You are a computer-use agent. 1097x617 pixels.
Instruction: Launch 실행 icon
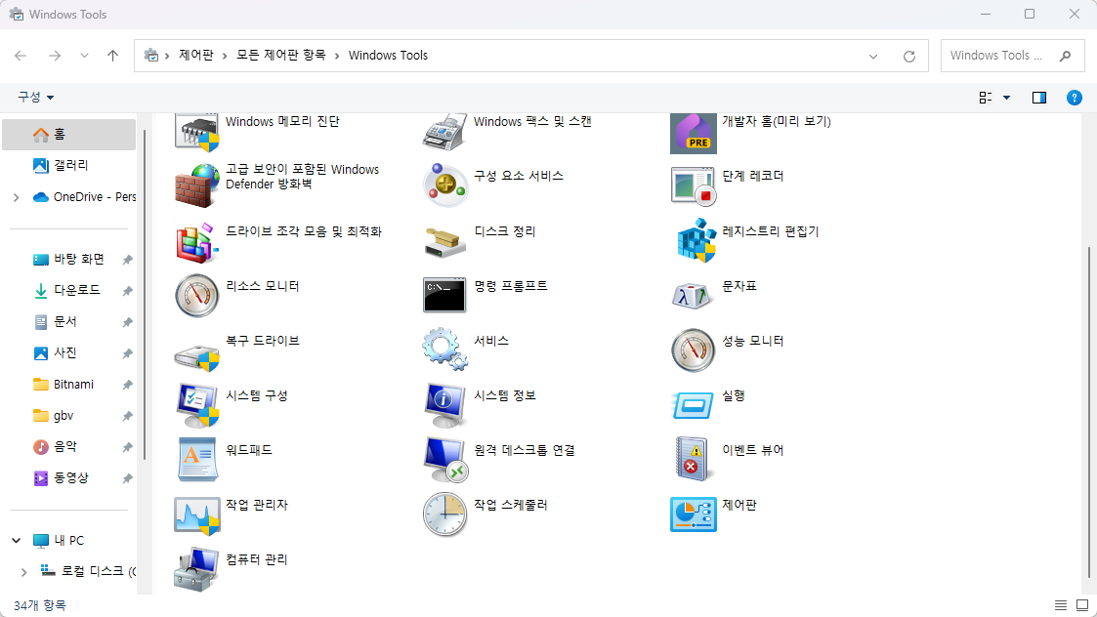pyautogui.click(x=693, y=406)
